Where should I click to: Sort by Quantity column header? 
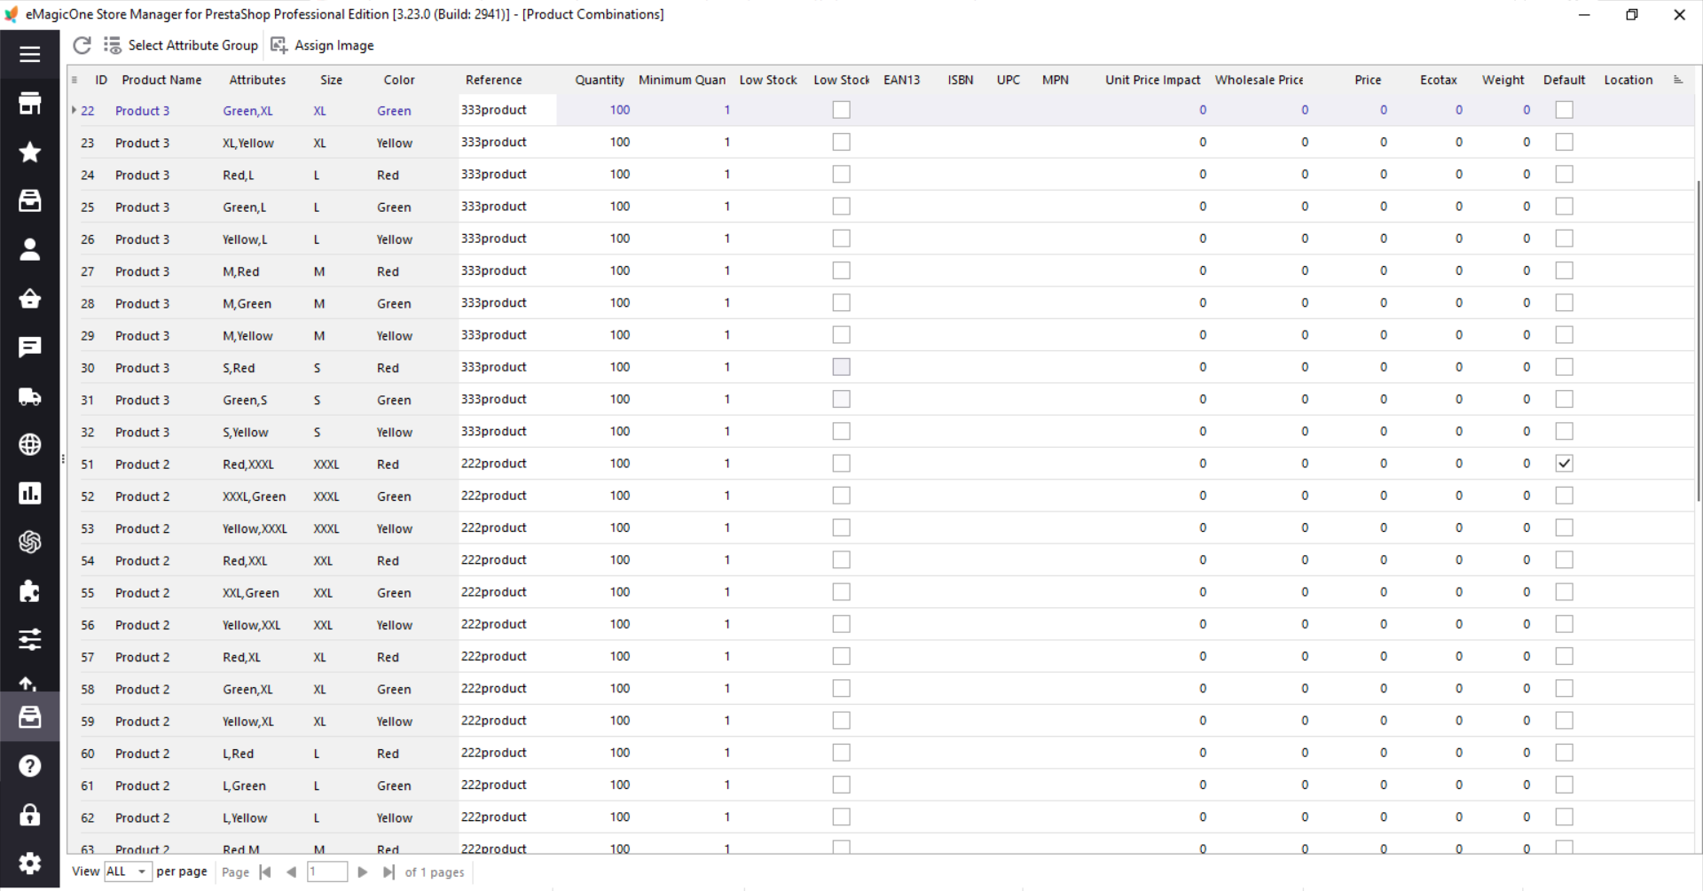599,80
